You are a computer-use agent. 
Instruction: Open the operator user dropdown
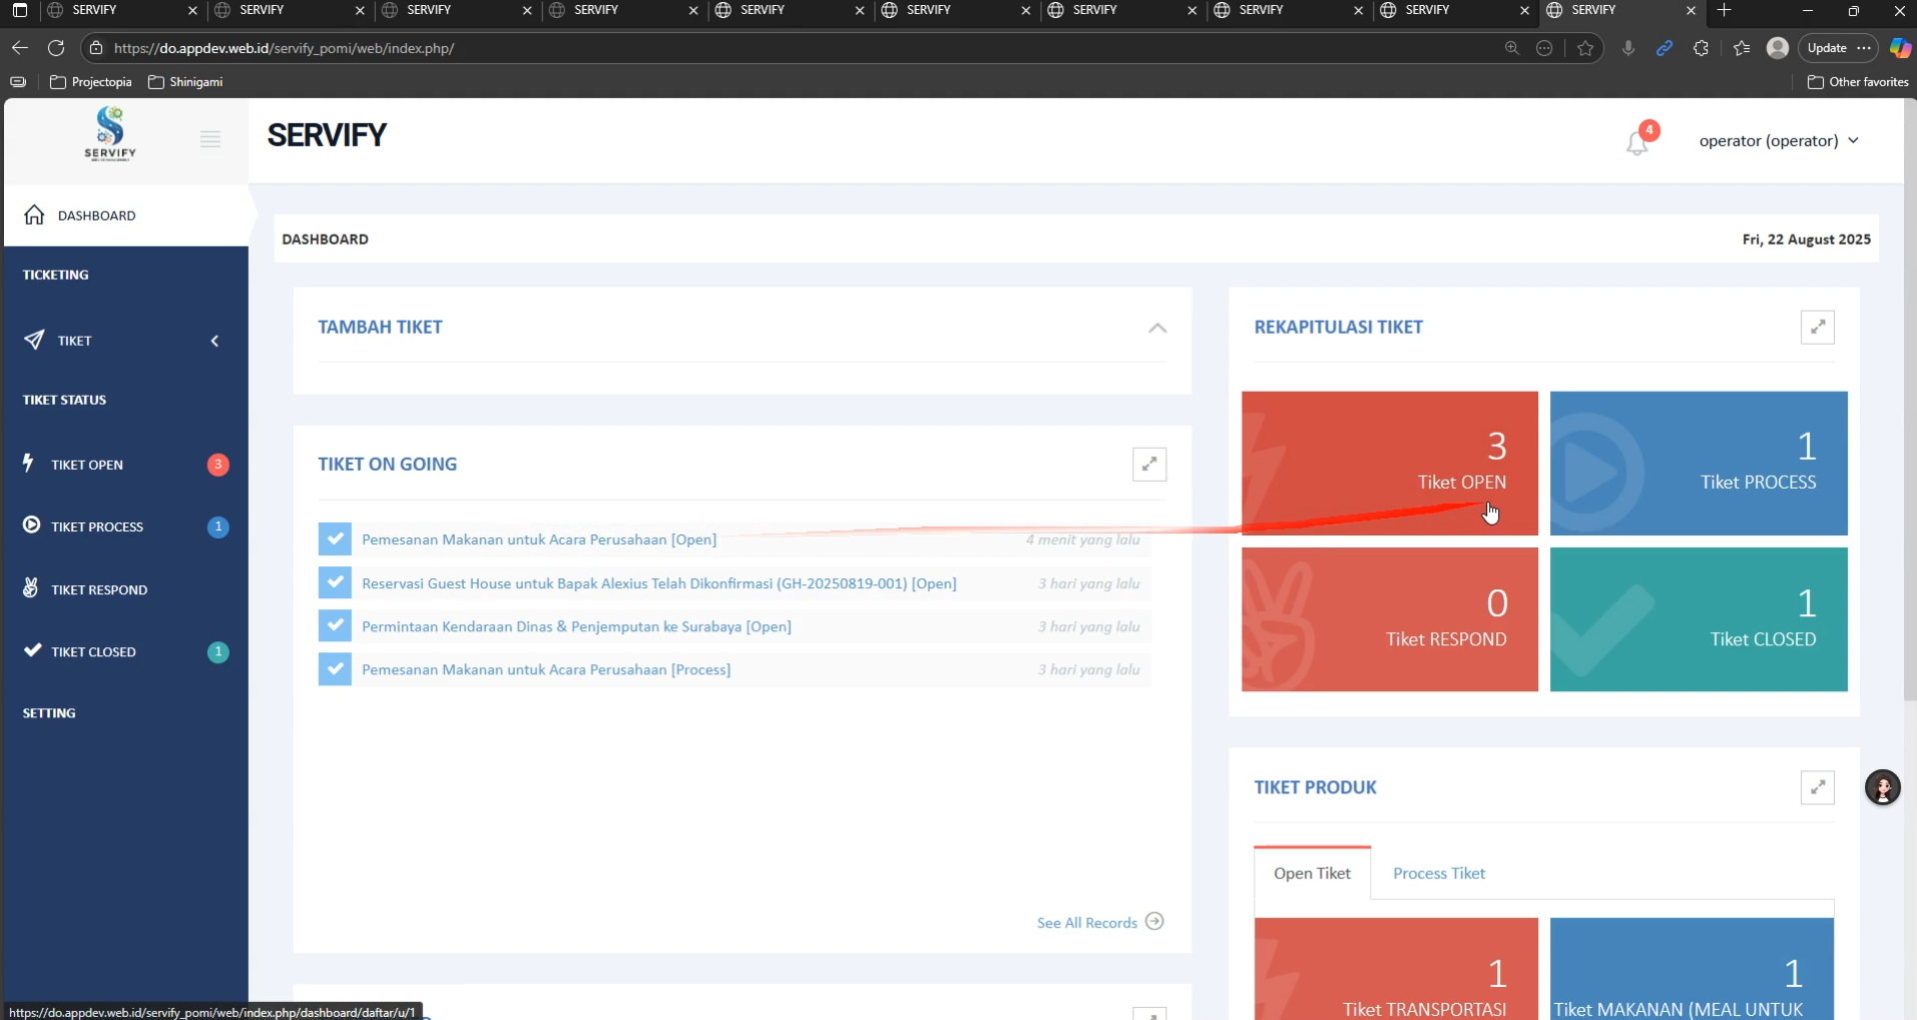click(1778, 141)
